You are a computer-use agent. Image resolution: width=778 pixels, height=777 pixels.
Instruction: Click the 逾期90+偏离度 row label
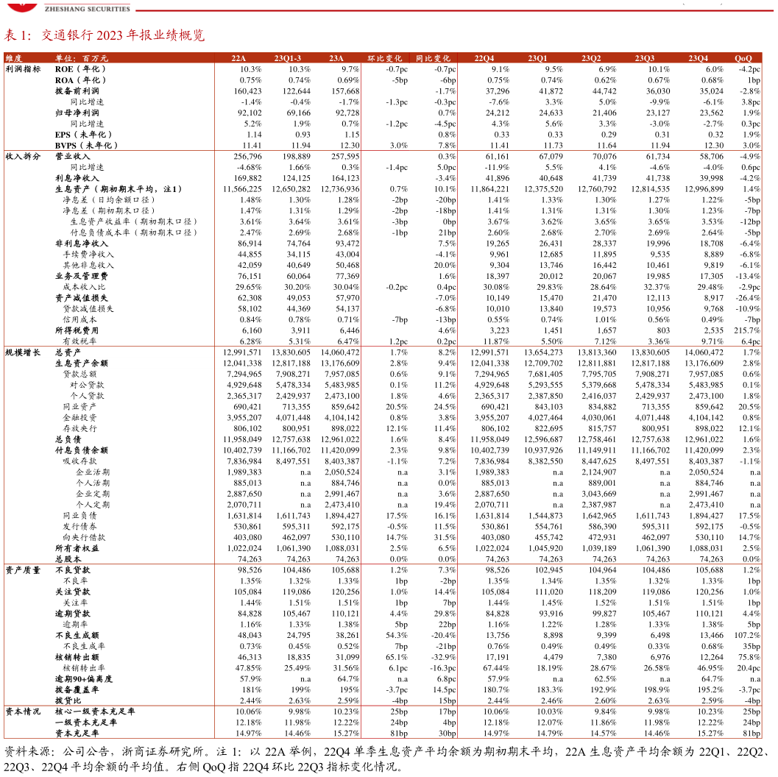tap(83, 679)
